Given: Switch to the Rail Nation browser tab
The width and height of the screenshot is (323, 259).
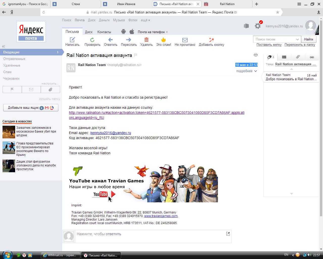Looking at the screenshot, I should [227, 4].
